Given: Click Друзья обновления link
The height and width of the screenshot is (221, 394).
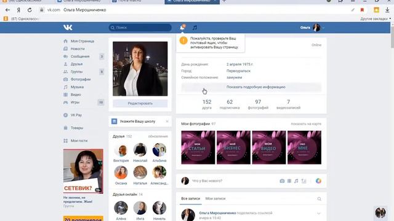Looking at the screenshot, I should click(x=158, y=136).
